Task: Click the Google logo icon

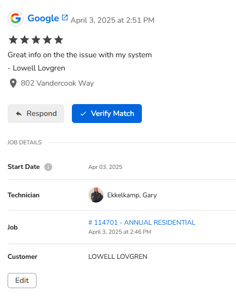Action: (x=16, y=18)
